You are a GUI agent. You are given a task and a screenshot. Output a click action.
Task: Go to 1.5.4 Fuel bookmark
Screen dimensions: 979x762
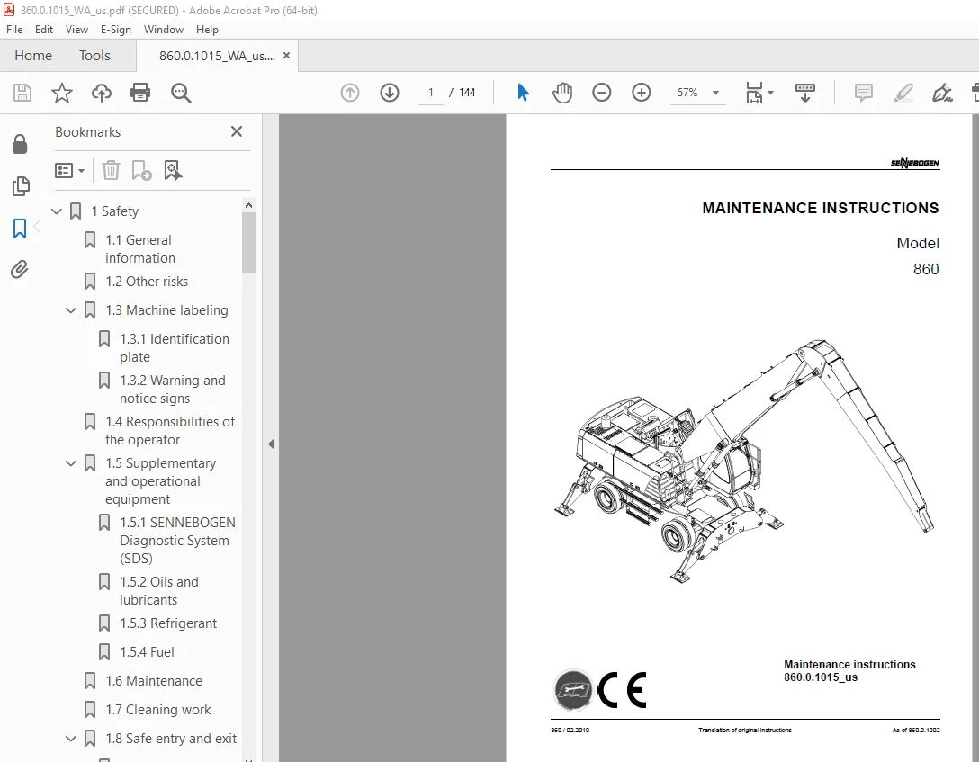tap(147, 652)
